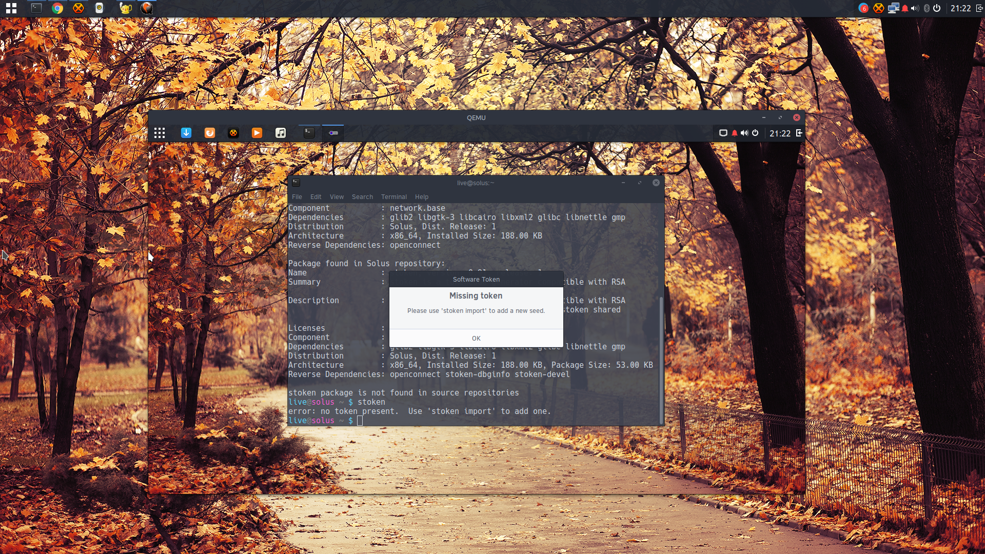Dismiss Missing token dialog with OK
Image resolution: width=985 pixels, height=554 pixels.
point(476,339)
